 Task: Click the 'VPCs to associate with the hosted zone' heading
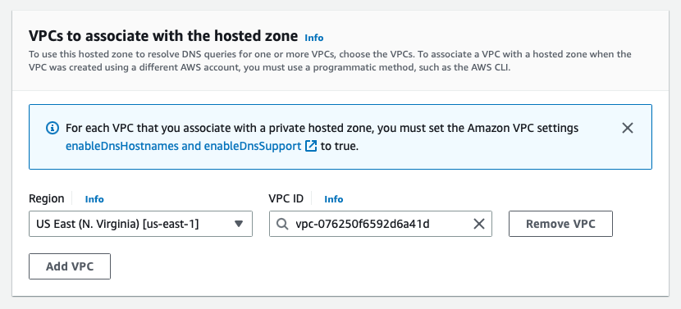click(x=163, y=36)
